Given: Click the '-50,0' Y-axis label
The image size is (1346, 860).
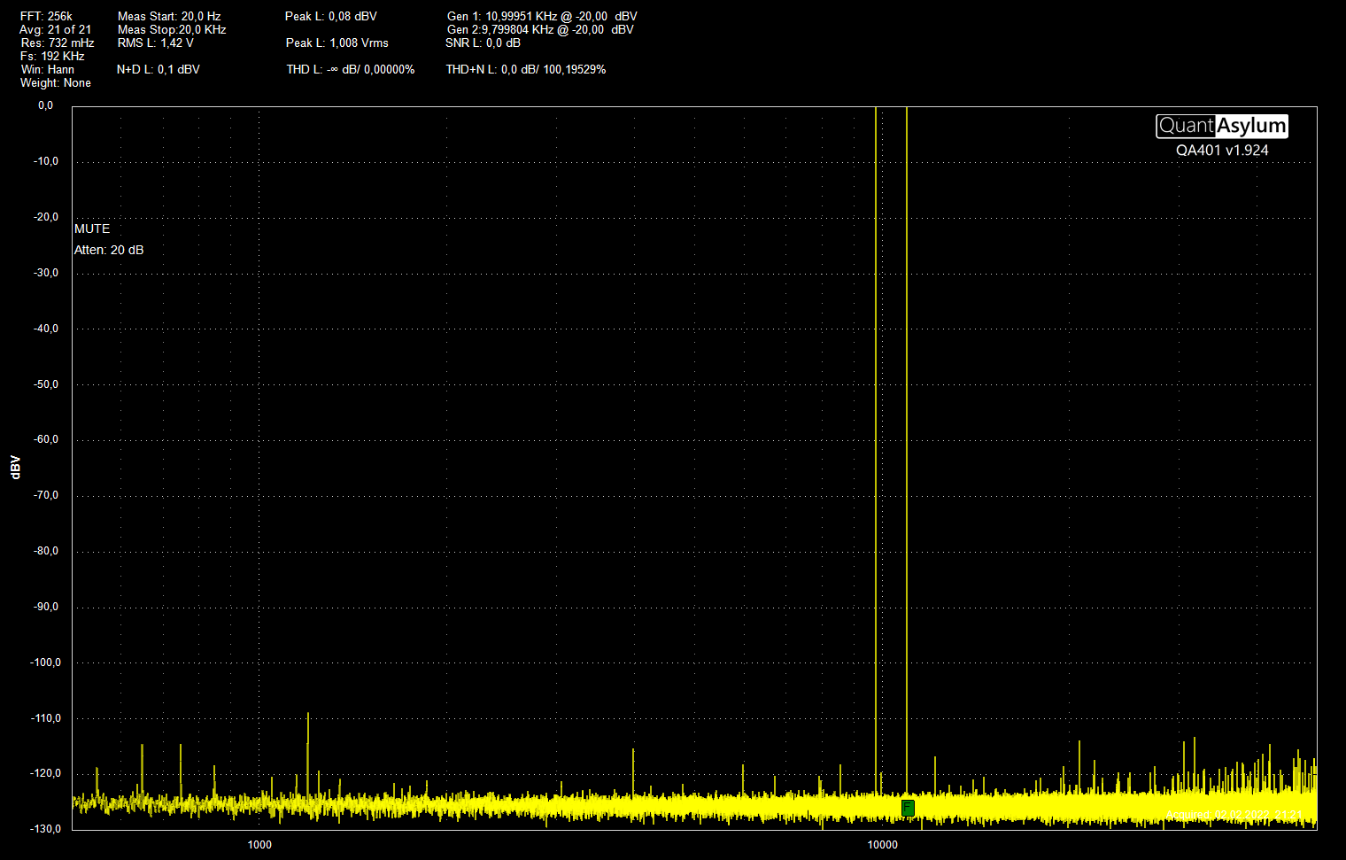Looking at the screenshot, I should tap(46, 384).
